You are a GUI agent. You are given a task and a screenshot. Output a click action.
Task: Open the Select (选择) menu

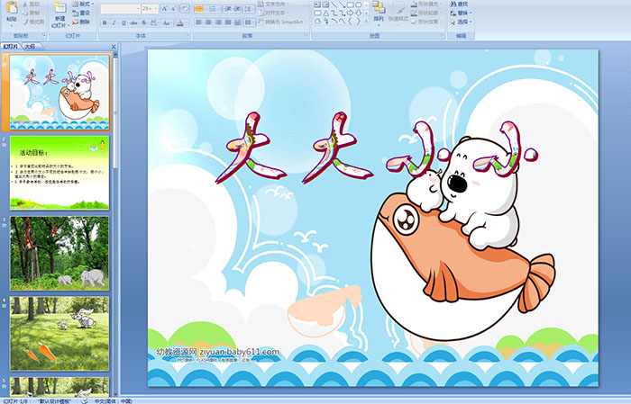[462, 22]
